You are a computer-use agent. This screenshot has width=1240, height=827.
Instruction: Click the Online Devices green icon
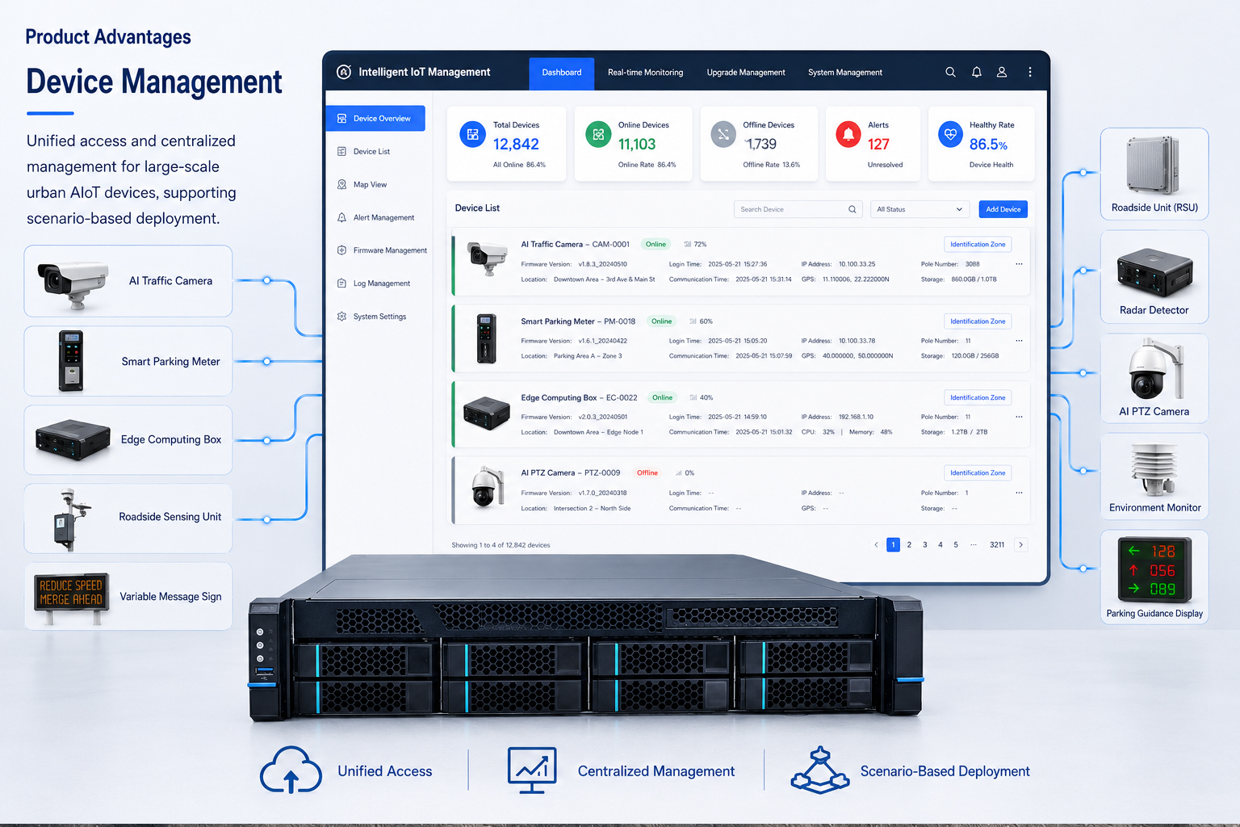598,135
